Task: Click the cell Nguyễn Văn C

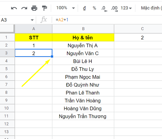Action: (x=83, y=53)
